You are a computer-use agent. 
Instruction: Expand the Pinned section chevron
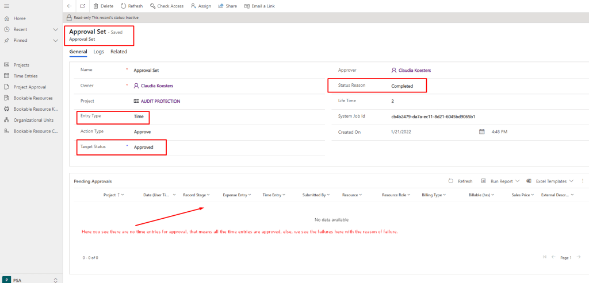(56, 40)
